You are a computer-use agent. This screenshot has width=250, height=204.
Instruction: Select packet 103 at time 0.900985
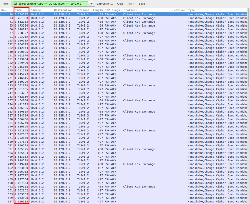click(124, 41)
